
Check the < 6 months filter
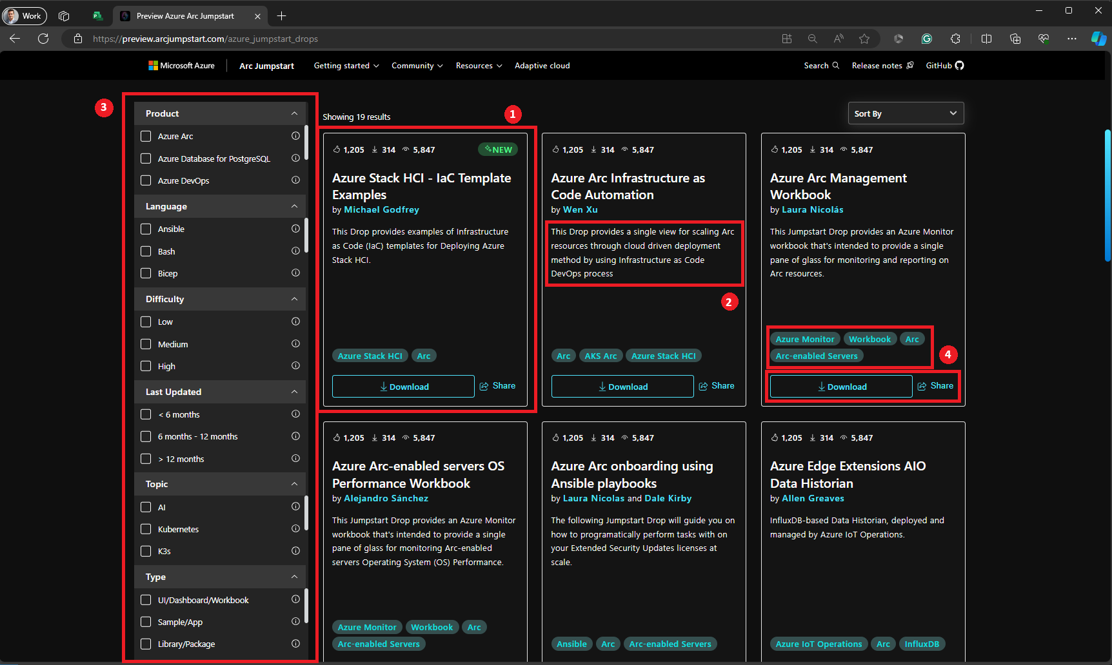pyautogui.click(x=146, y=414)
